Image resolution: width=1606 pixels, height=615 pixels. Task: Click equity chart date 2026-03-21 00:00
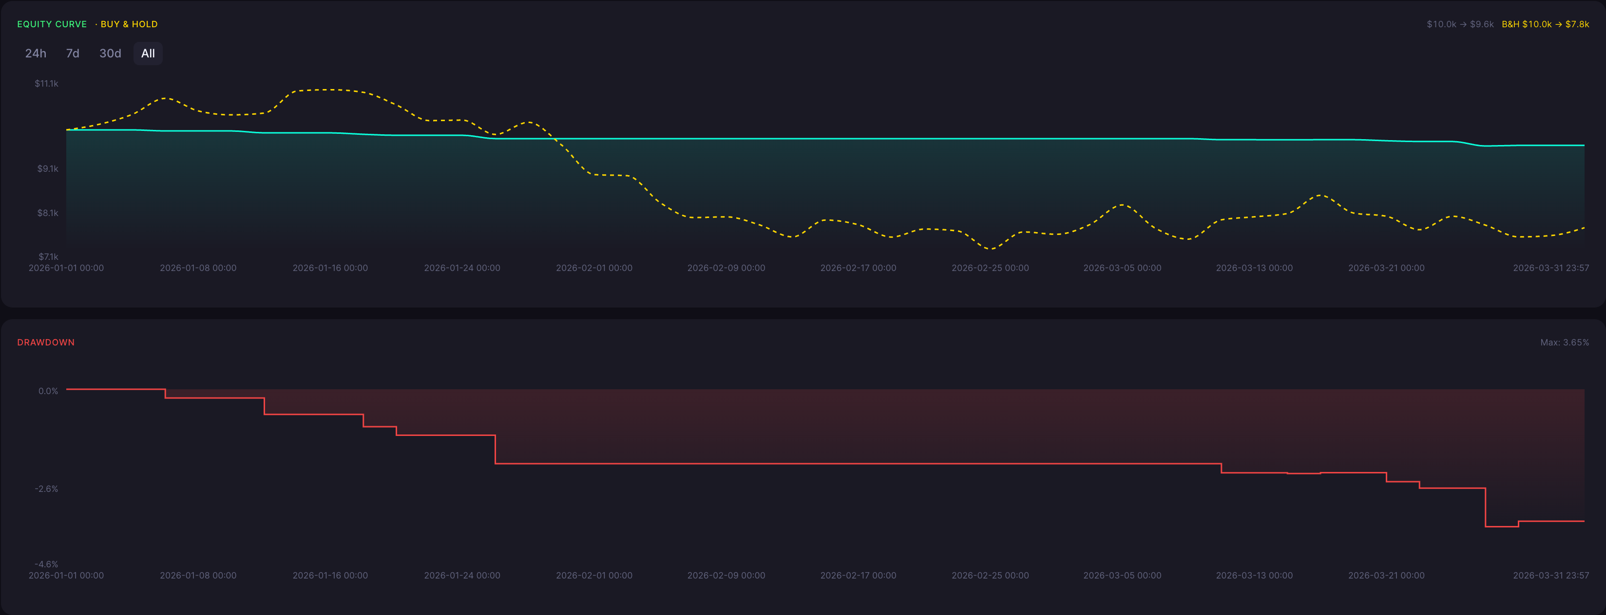coord(1387,268)
